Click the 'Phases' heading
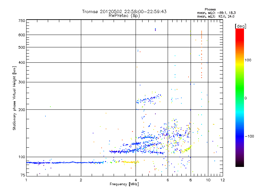Screen dimensions: 262x196 tap(210, 9)
